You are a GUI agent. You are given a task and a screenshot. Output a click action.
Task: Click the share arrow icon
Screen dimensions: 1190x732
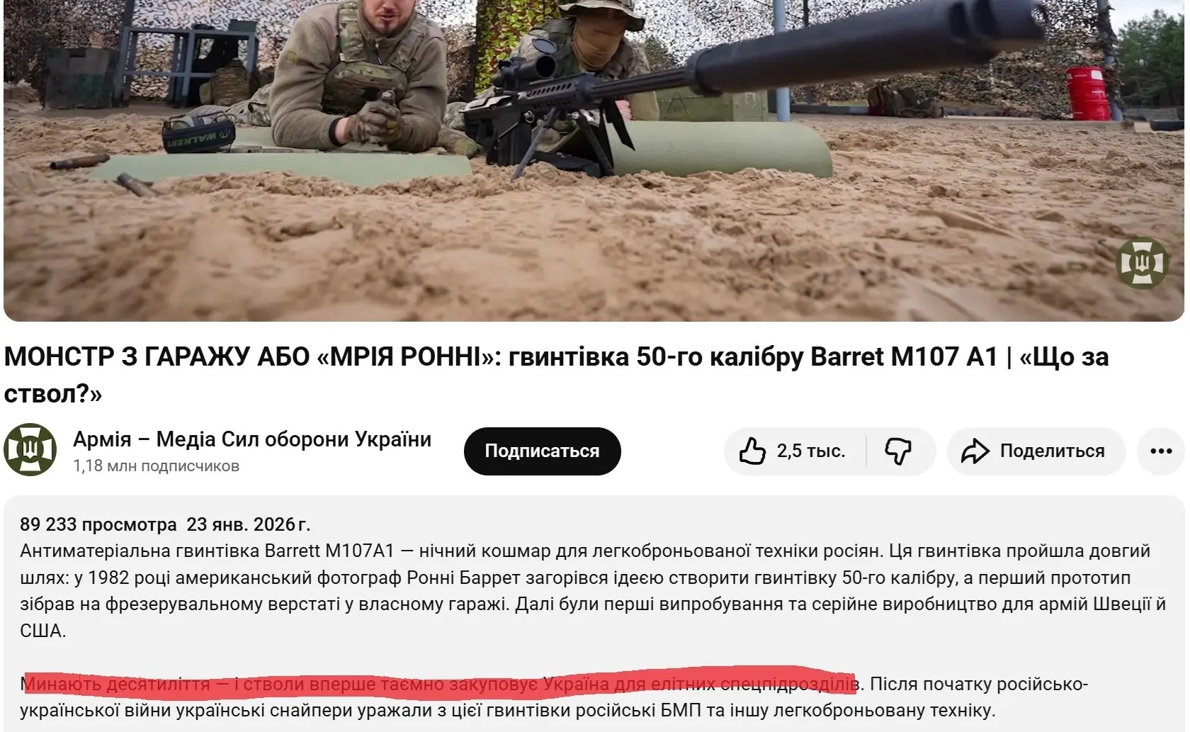point(975,451)
